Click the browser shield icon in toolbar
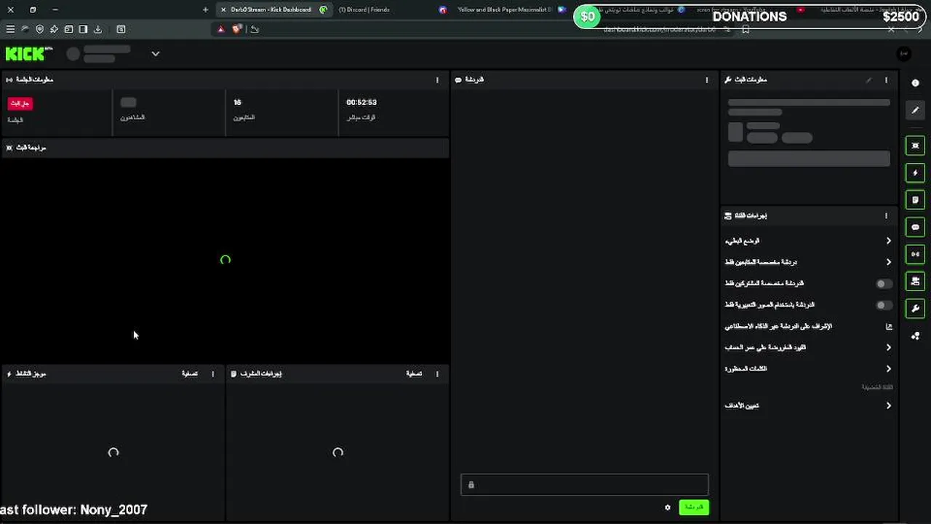This screenshot has width=931, height=524. coord(39,29)
